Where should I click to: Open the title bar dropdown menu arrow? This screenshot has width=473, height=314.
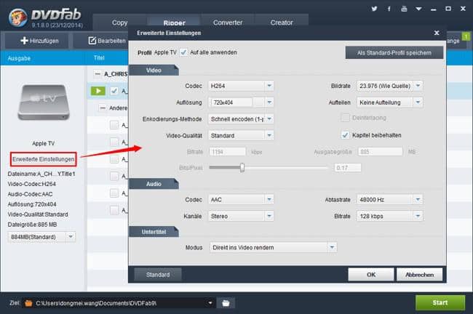(x=418, y=9)
